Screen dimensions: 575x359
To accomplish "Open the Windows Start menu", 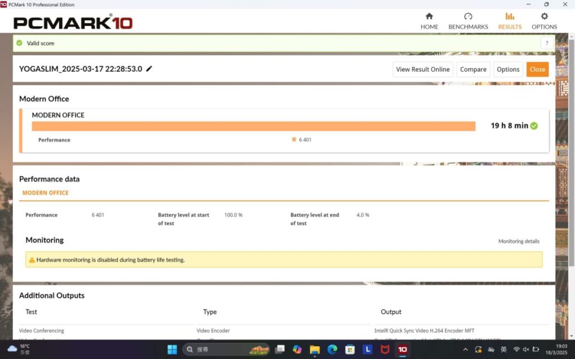I will coord(172,349).
